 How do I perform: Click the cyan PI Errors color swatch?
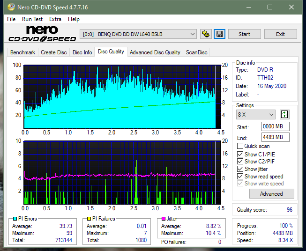coord(15,219)
